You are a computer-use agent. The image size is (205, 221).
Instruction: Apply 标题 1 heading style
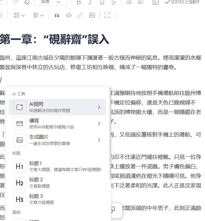57,166
